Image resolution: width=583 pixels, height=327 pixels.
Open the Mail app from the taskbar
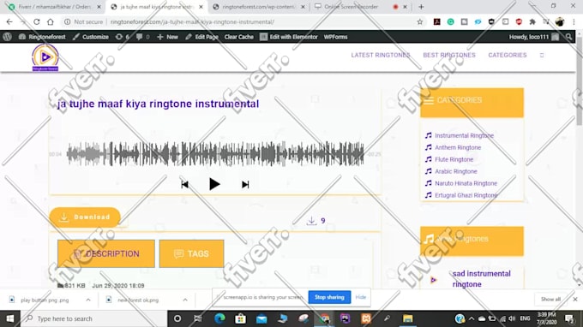(261, 318)
